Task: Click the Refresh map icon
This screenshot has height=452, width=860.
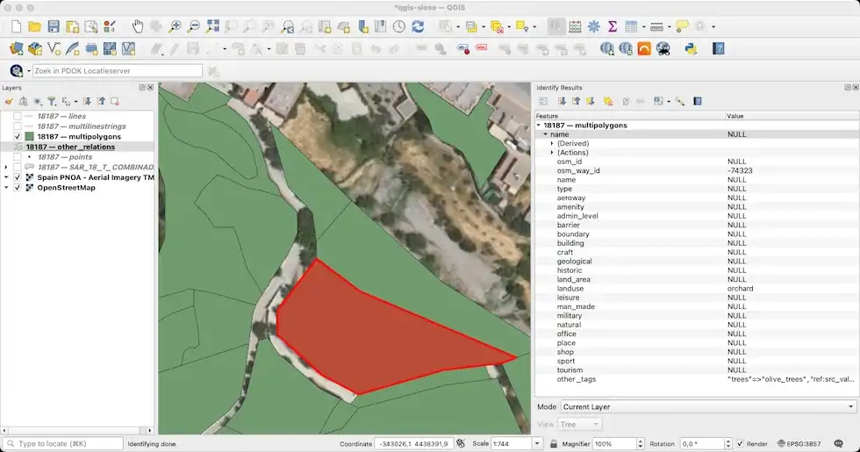Action: pos(418,26)
